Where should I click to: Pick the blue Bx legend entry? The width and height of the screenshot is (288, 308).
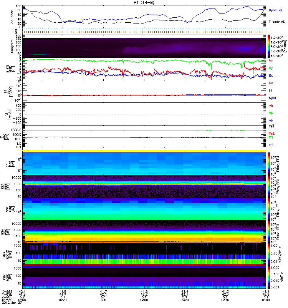pos(271,75)
